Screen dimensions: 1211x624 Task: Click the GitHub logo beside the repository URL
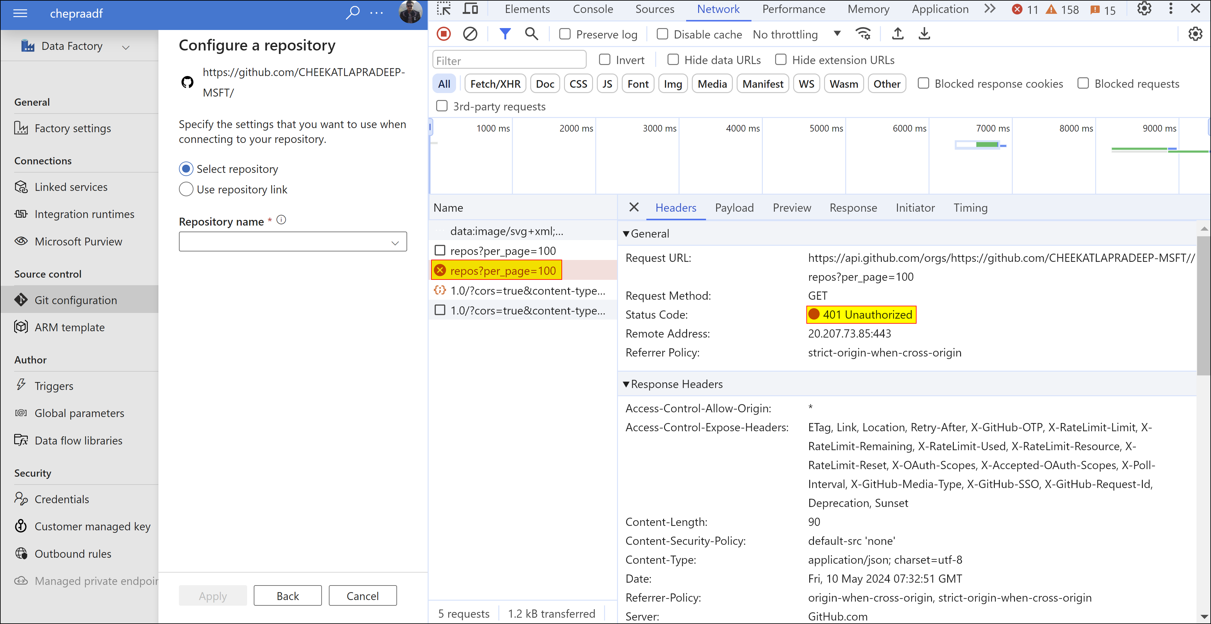pyautogui.click(x=187, y=83)
